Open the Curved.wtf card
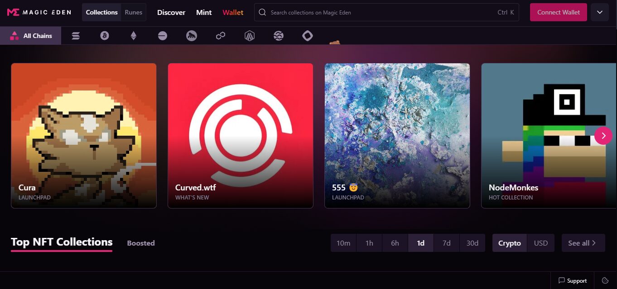Viewport: 617px width, 289px height. click(x=241, y=136)
